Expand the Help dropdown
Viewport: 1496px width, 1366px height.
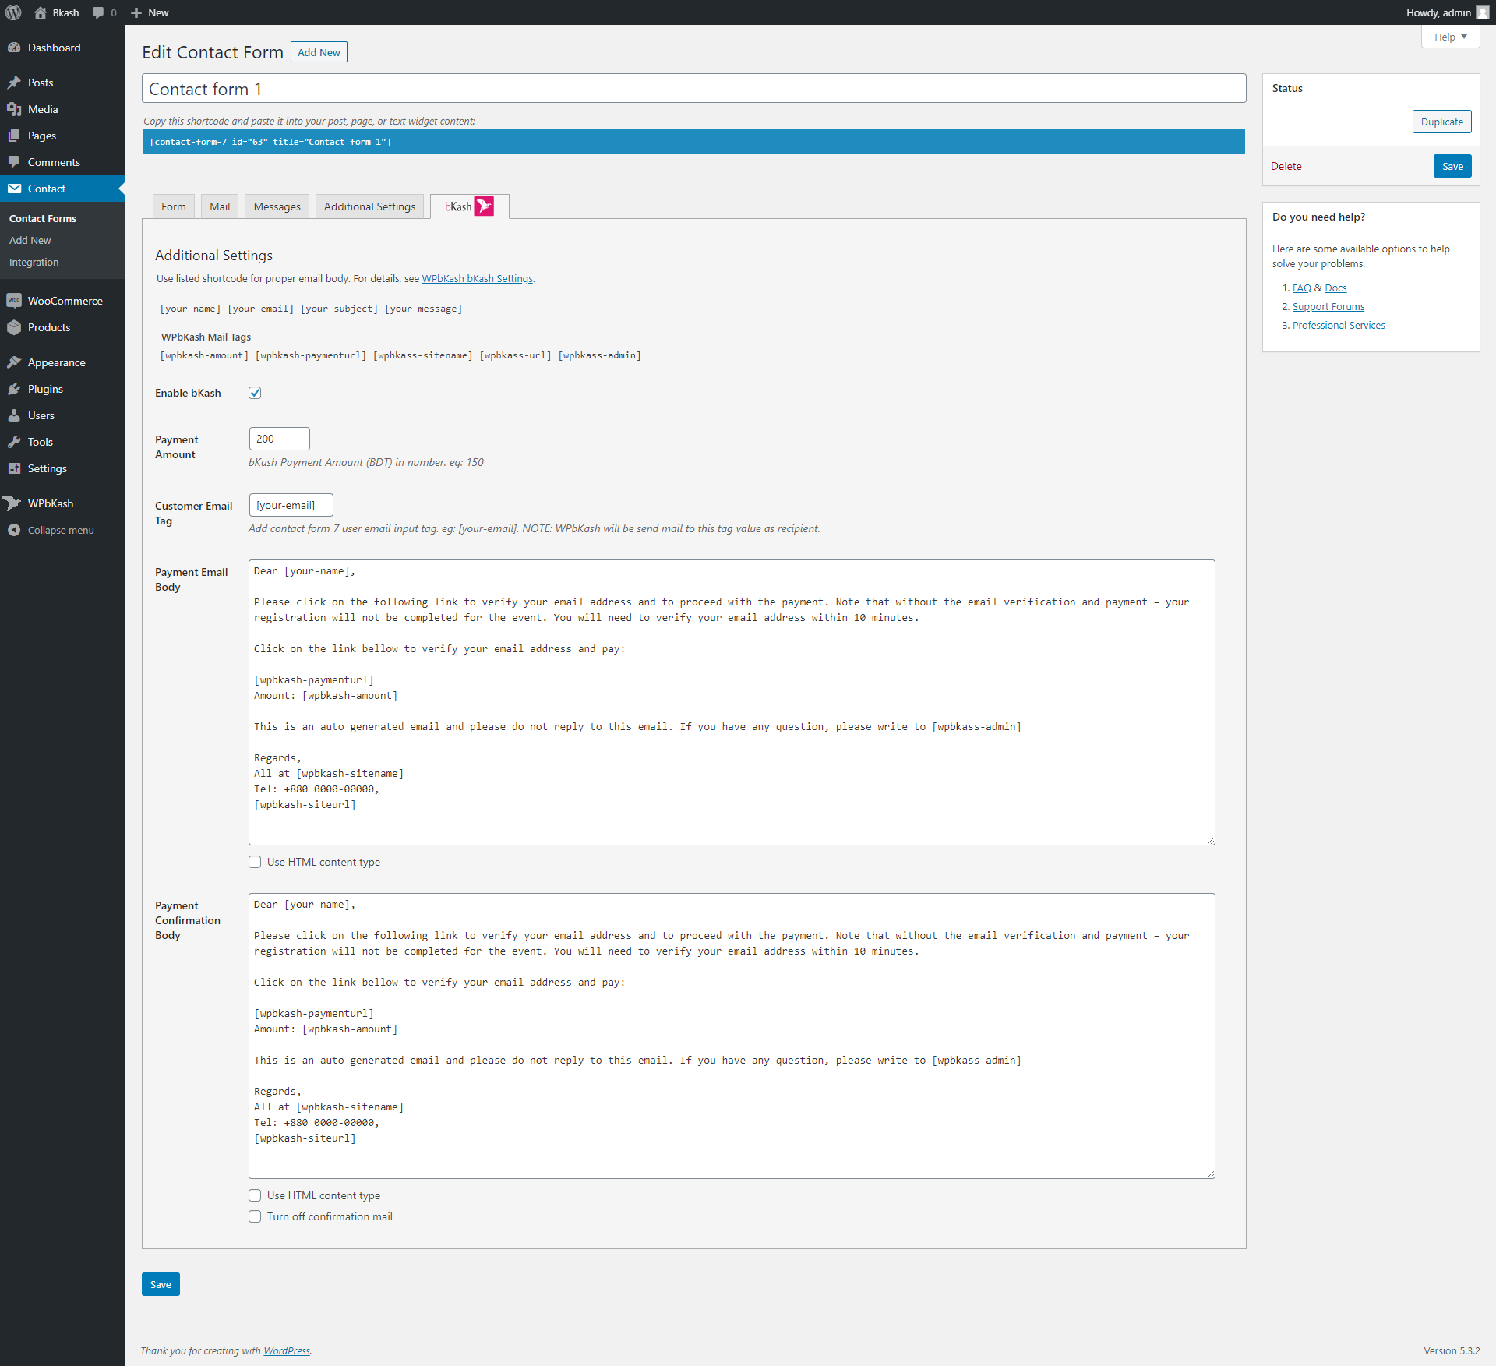1450,37
